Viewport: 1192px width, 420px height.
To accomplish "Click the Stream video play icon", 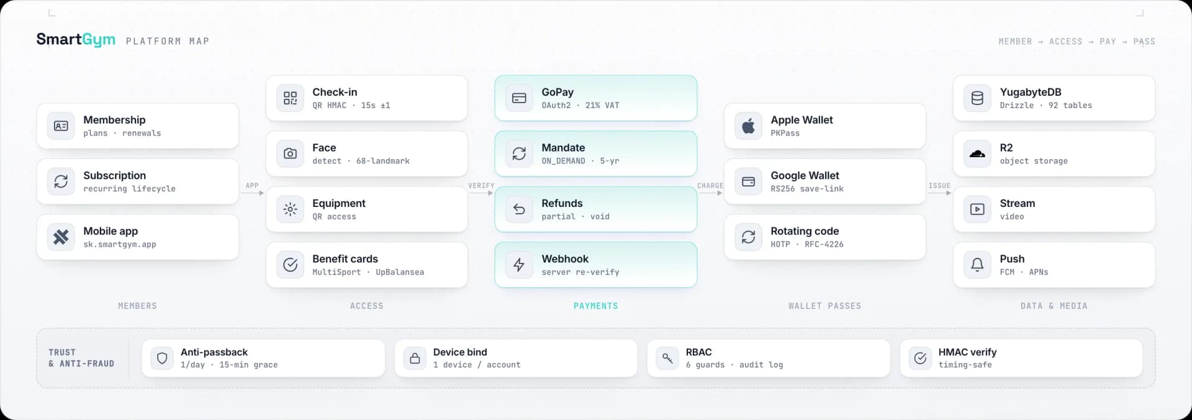I will click(977, 209).
